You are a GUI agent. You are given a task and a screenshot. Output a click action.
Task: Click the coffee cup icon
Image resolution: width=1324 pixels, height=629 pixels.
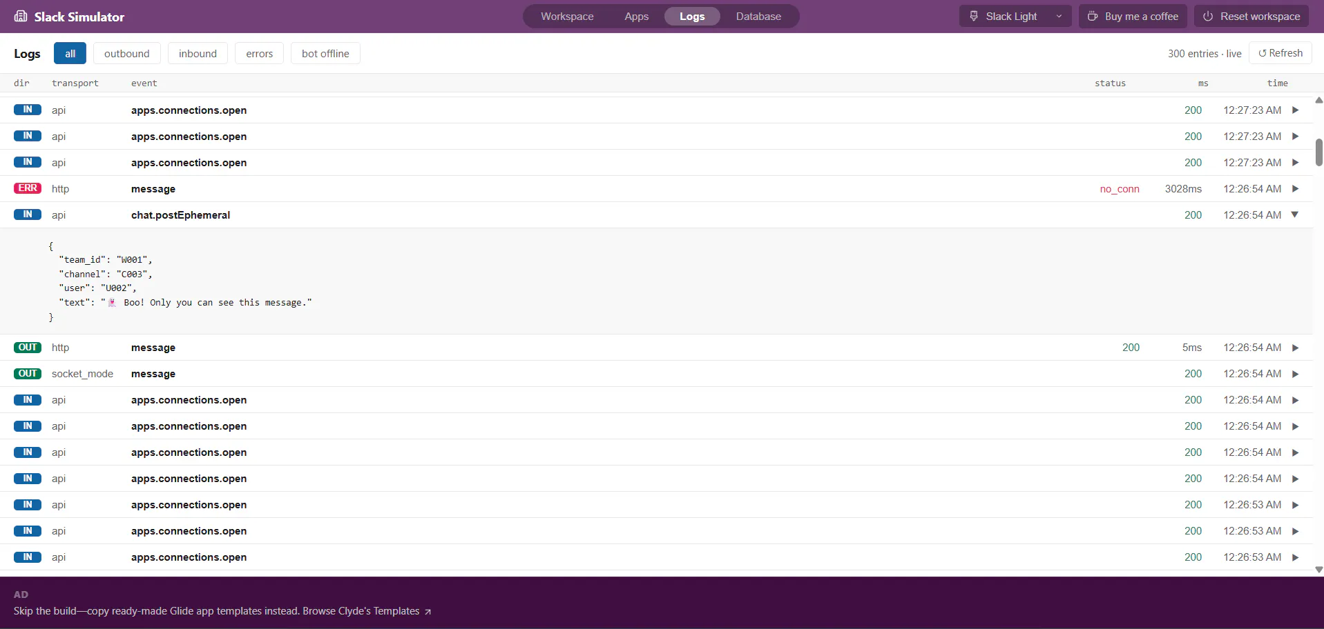[1093, 16]
